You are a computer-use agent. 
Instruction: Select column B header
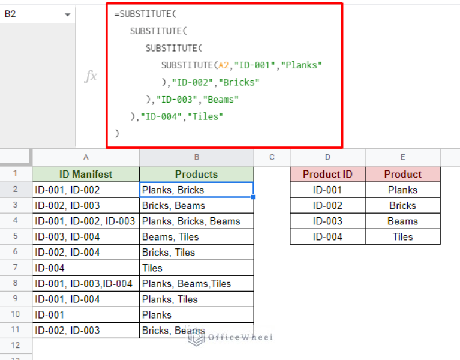[197, 157]
